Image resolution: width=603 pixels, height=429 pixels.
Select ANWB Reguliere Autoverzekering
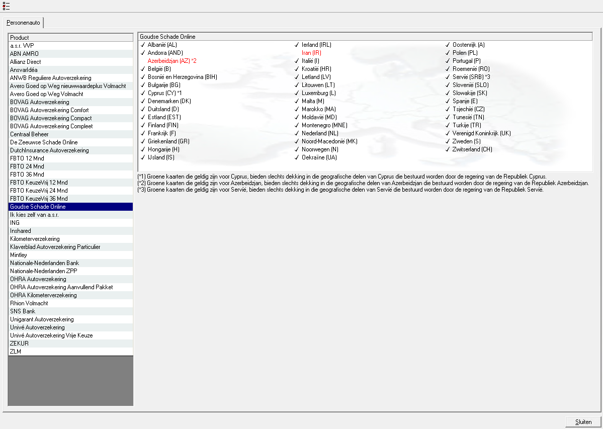point(70,77)
